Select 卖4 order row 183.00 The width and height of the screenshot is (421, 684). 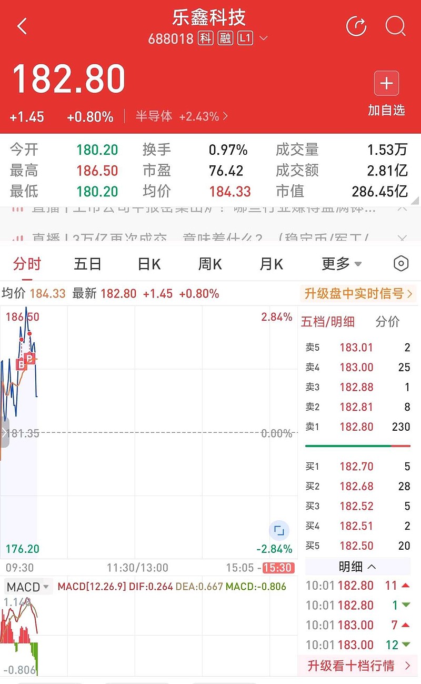pyautogui.click(x=358, y=368)
